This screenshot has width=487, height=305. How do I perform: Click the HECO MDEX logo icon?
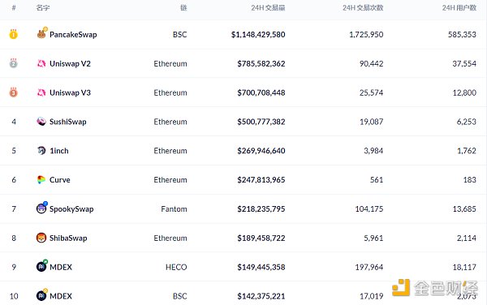41,266
